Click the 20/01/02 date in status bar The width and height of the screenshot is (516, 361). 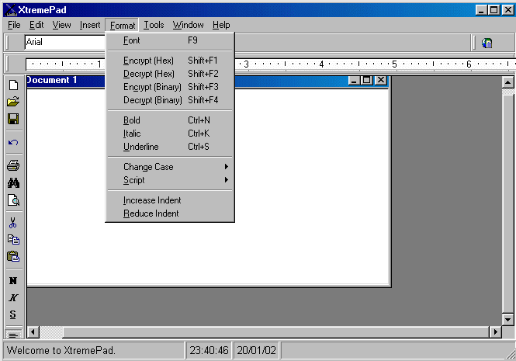click(x=256, y=350)
